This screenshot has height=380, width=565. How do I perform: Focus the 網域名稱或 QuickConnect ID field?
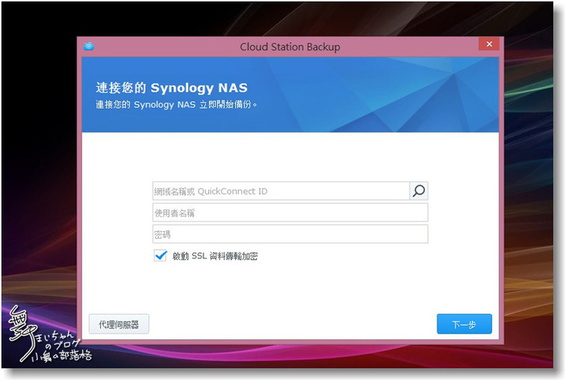(281, 191)
